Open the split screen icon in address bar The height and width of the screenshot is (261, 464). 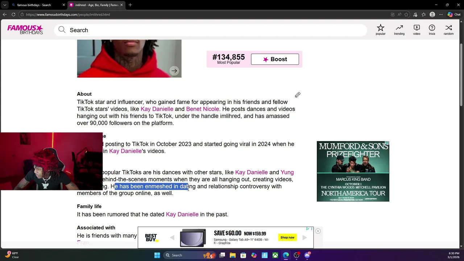(x=393, y=14)
